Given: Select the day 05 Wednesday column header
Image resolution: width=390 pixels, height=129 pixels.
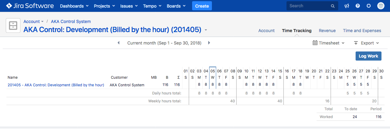Looking at the screenshot, I should 213,74.
